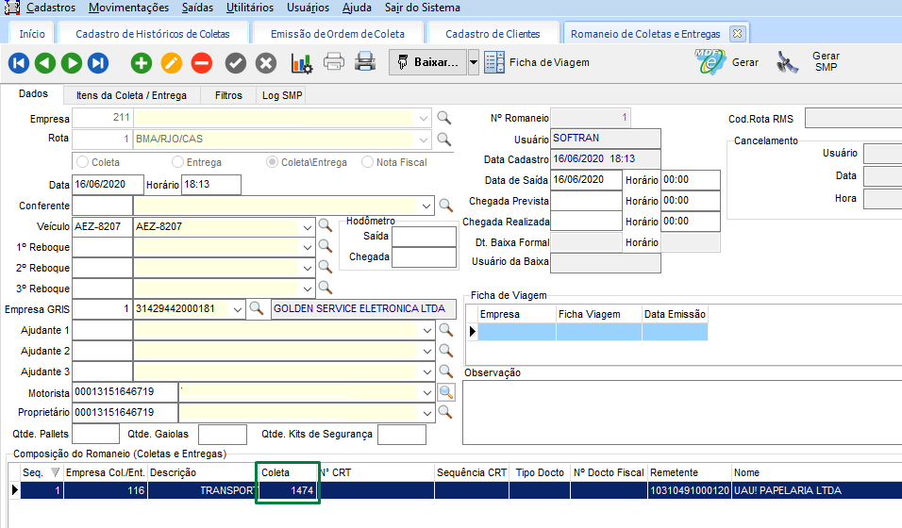Click the Ficha de Viagem button
This screenshot has height=528, width=902.
pos(538,63)
